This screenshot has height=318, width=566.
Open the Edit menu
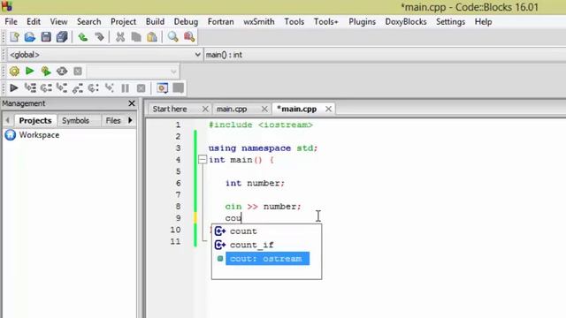coord(34,21)
